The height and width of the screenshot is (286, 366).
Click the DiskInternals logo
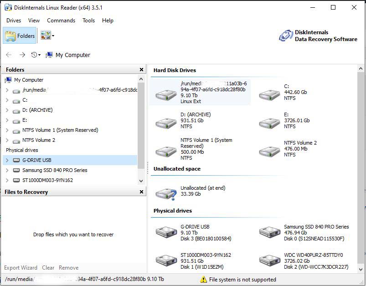(x=286, y=35)
